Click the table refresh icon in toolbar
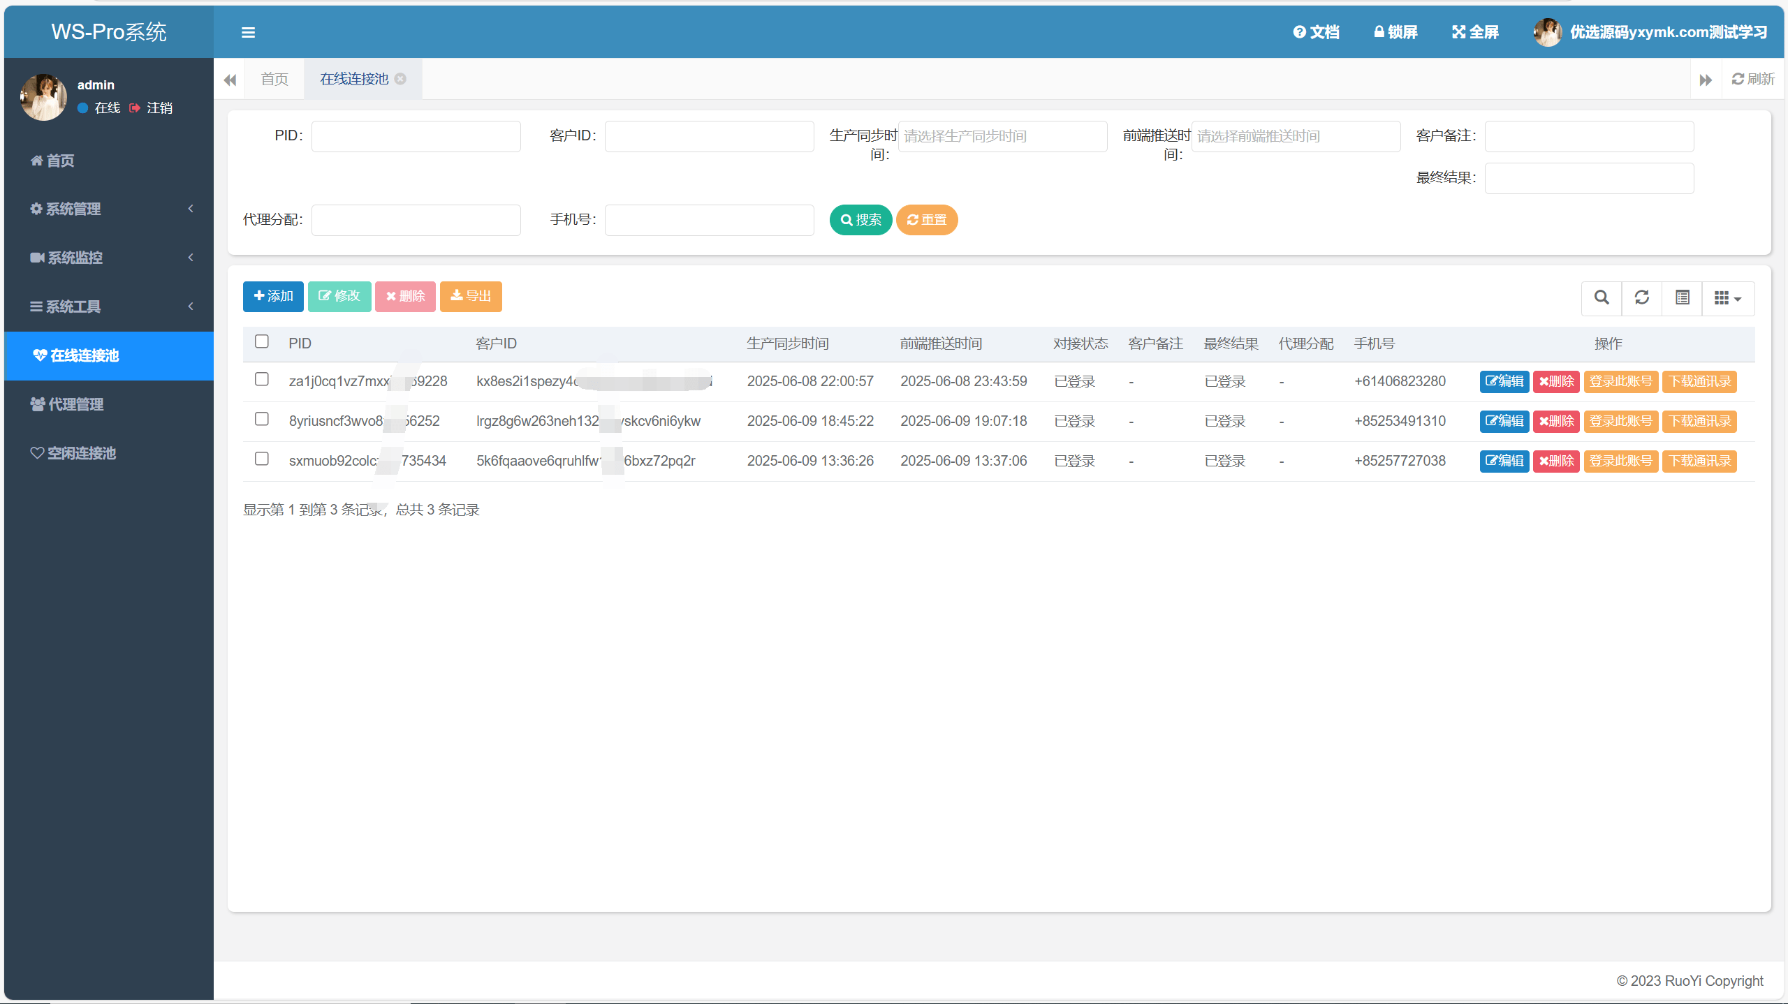Screen dimensions: 1788x1004 click(1642, 298)
